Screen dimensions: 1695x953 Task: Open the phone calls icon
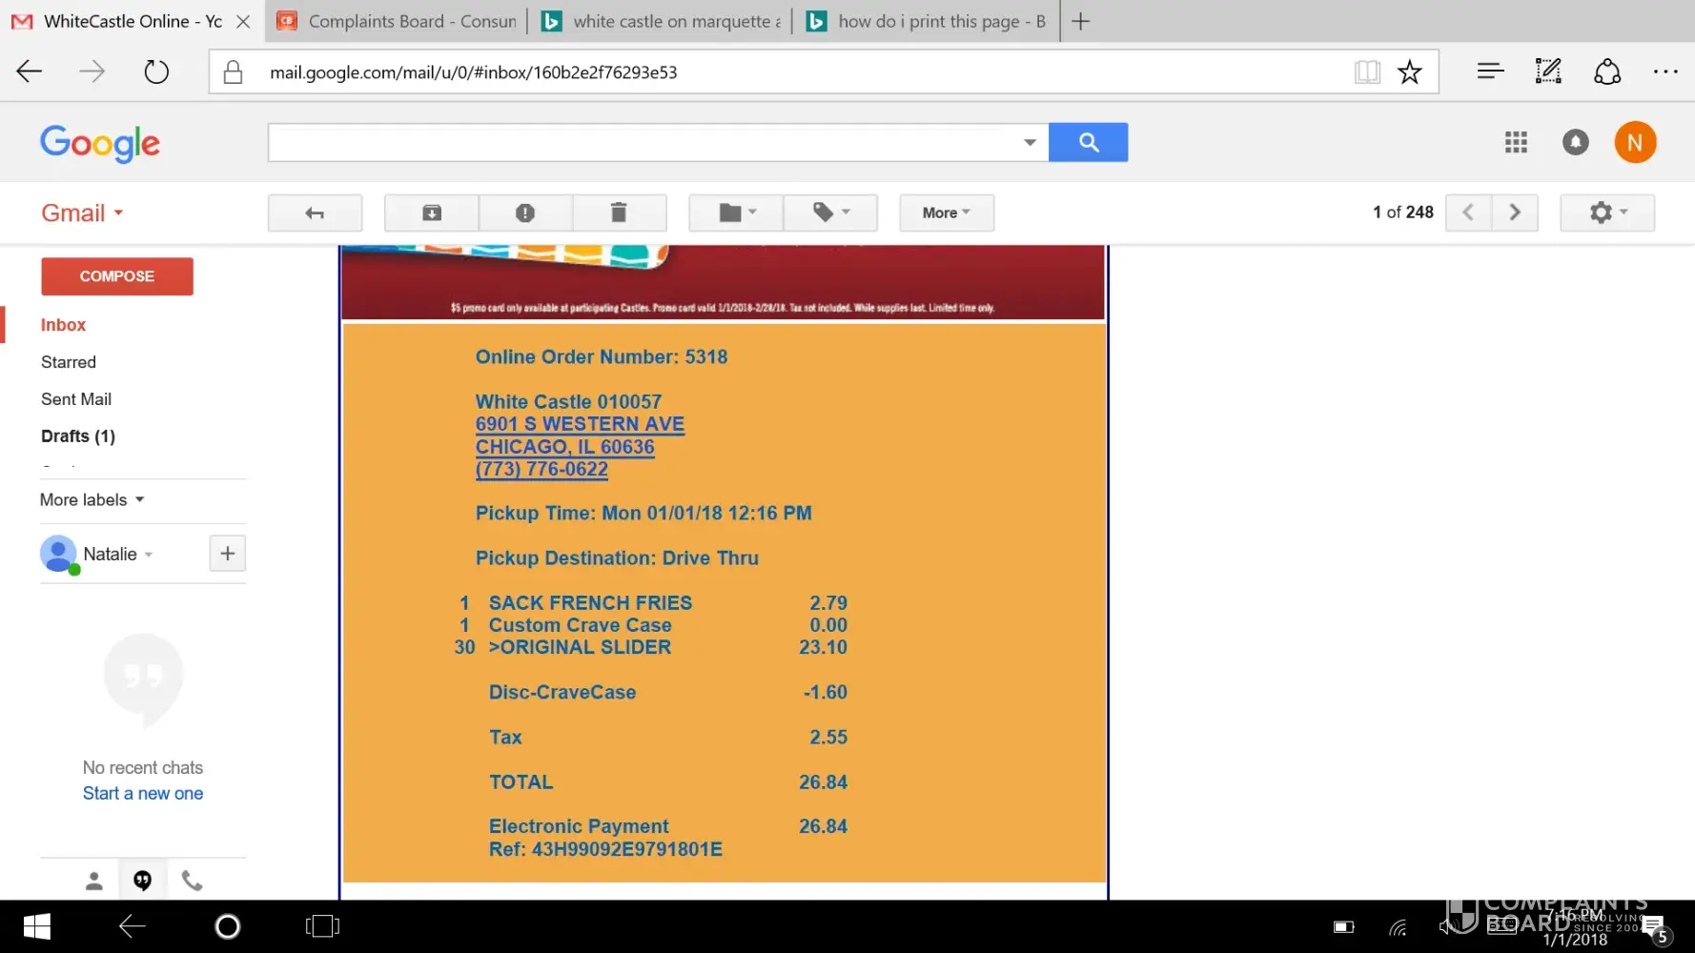pos(193,881)
